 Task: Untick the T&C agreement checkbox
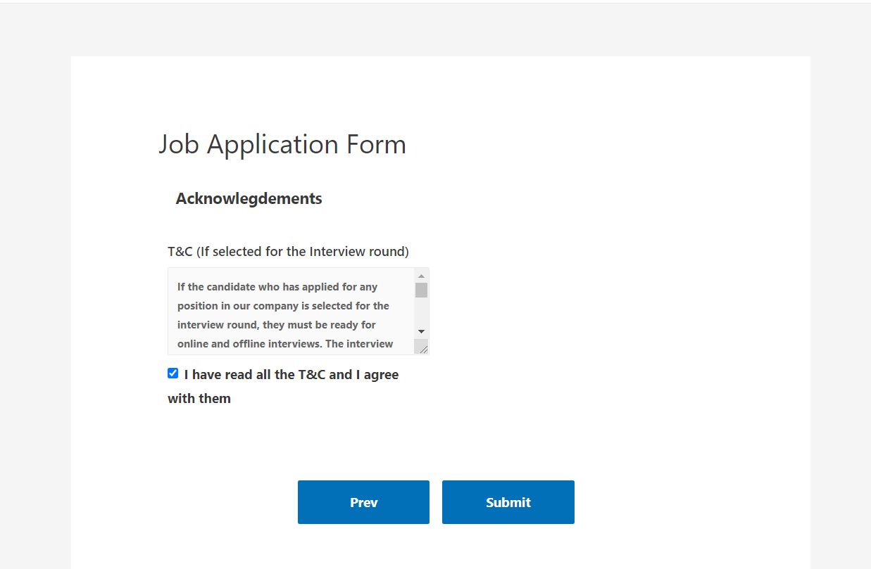(173, 373)
